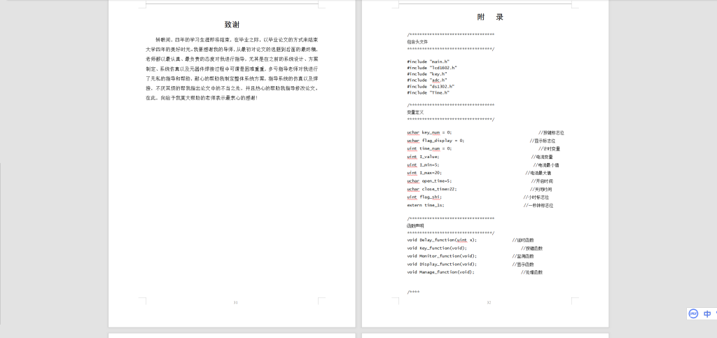Viewport: 717px width, 338px height.
Task: Click the comment //处理函数
Action: tap(531, 273)
